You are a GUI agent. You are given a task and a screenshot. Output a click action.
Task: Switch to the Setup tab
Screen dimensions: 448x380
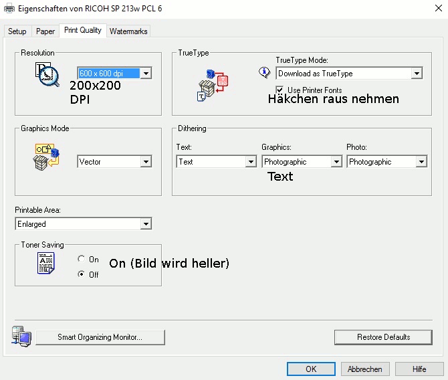[17, 31]
